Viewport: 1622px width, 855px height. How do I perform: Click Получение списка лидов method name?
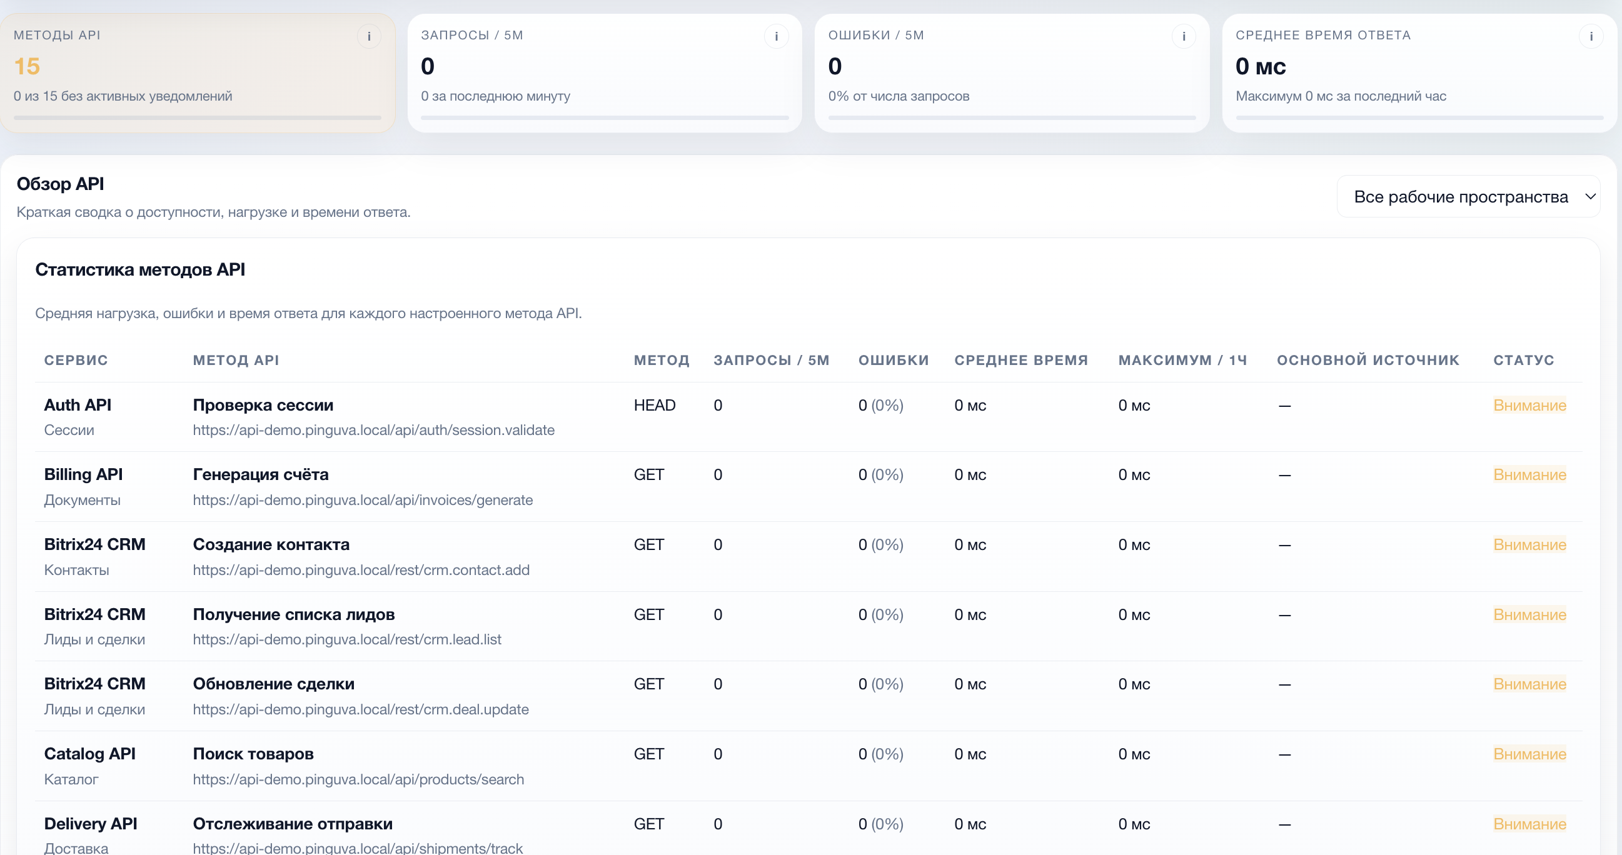[294, 614]
